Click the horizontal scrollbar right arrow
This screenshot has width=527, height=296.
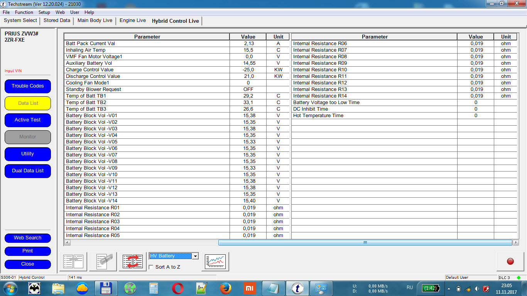point(516,243)
